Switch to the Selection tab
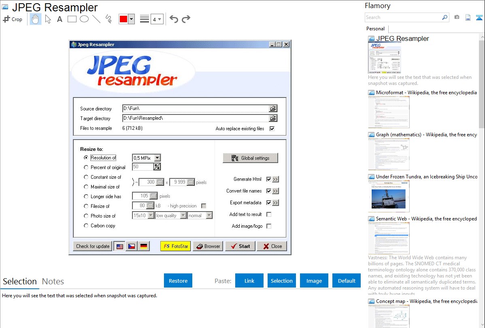The image size is (485, 328). [x=20, y=281]
